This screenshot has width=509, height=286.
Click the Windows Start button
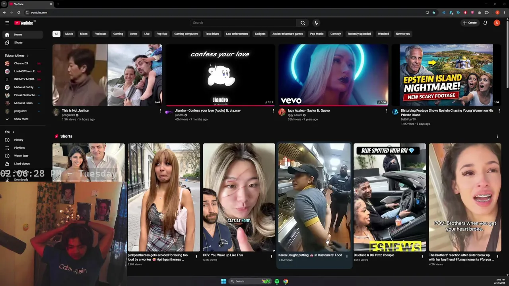pos(223,281)
